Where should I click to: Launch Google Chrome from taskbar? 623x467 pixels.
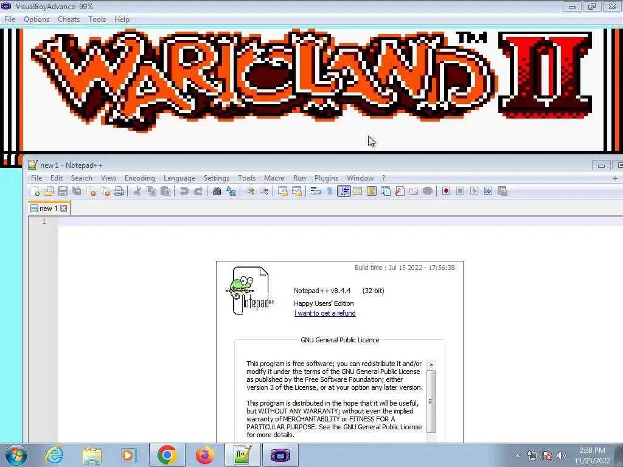point(167,455)
